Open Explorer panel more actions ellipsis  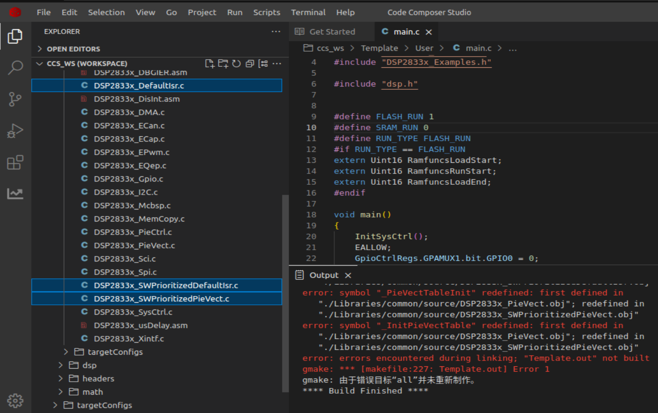[276, 31]
